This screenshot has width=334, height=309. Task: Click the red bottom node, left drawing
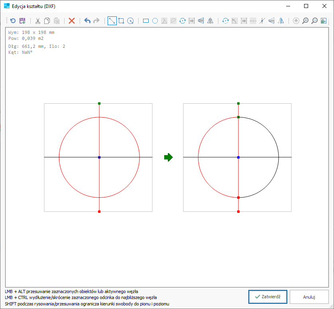[99, 212]
